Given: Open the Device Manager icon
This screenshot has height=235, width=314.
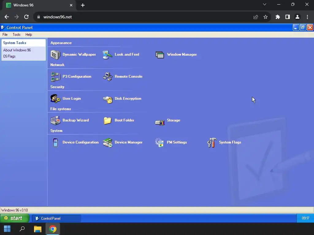Looking at the screenshot, I should click(x=108, y=143).
